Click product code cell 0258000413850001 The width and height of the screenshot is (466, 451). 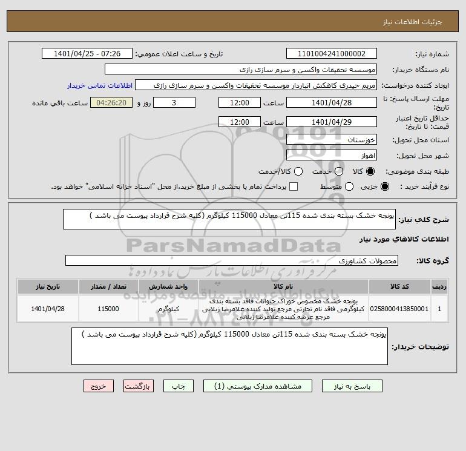point(399,309)
